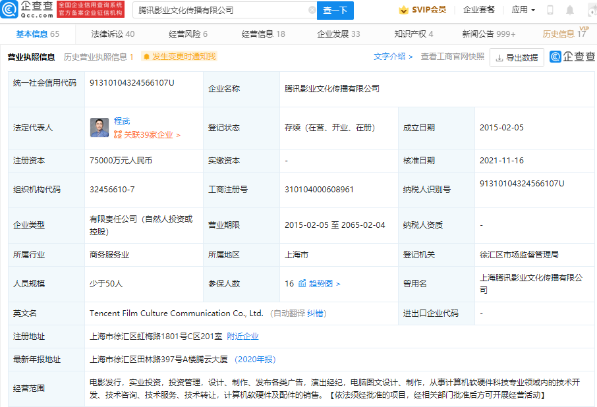Image resolution: width=597 pixels, height=407 pixels.
Task: Open the 经营风险 tab
Action: tap(188, 34)
